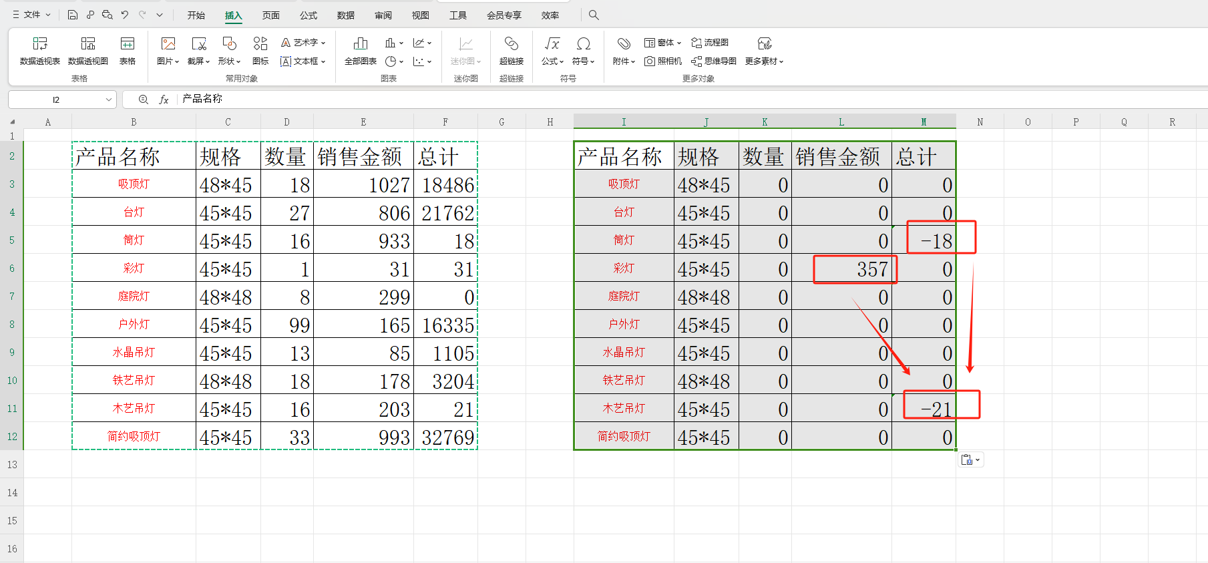1208x563 pixels.
Task: Open the 文件 file menu
Action: pos(31,15)
